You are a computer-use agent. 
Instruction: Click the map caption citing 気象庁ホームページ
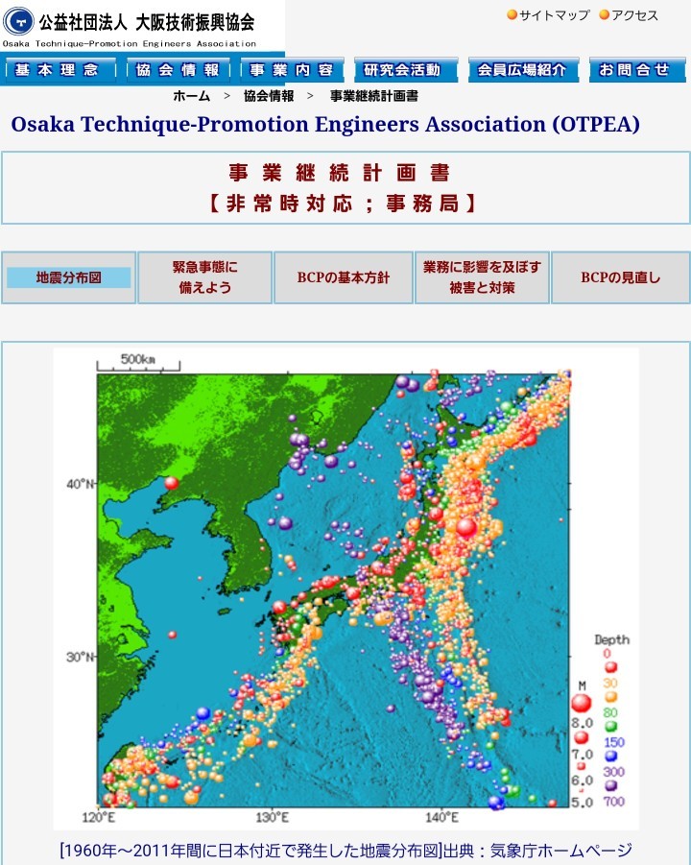(345, 850)
